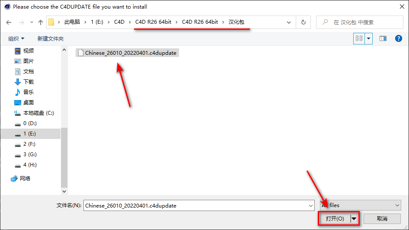Go back to previous folder

click(9, 22)
